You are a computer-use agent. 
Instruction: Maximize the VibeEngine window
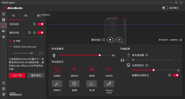176,2
